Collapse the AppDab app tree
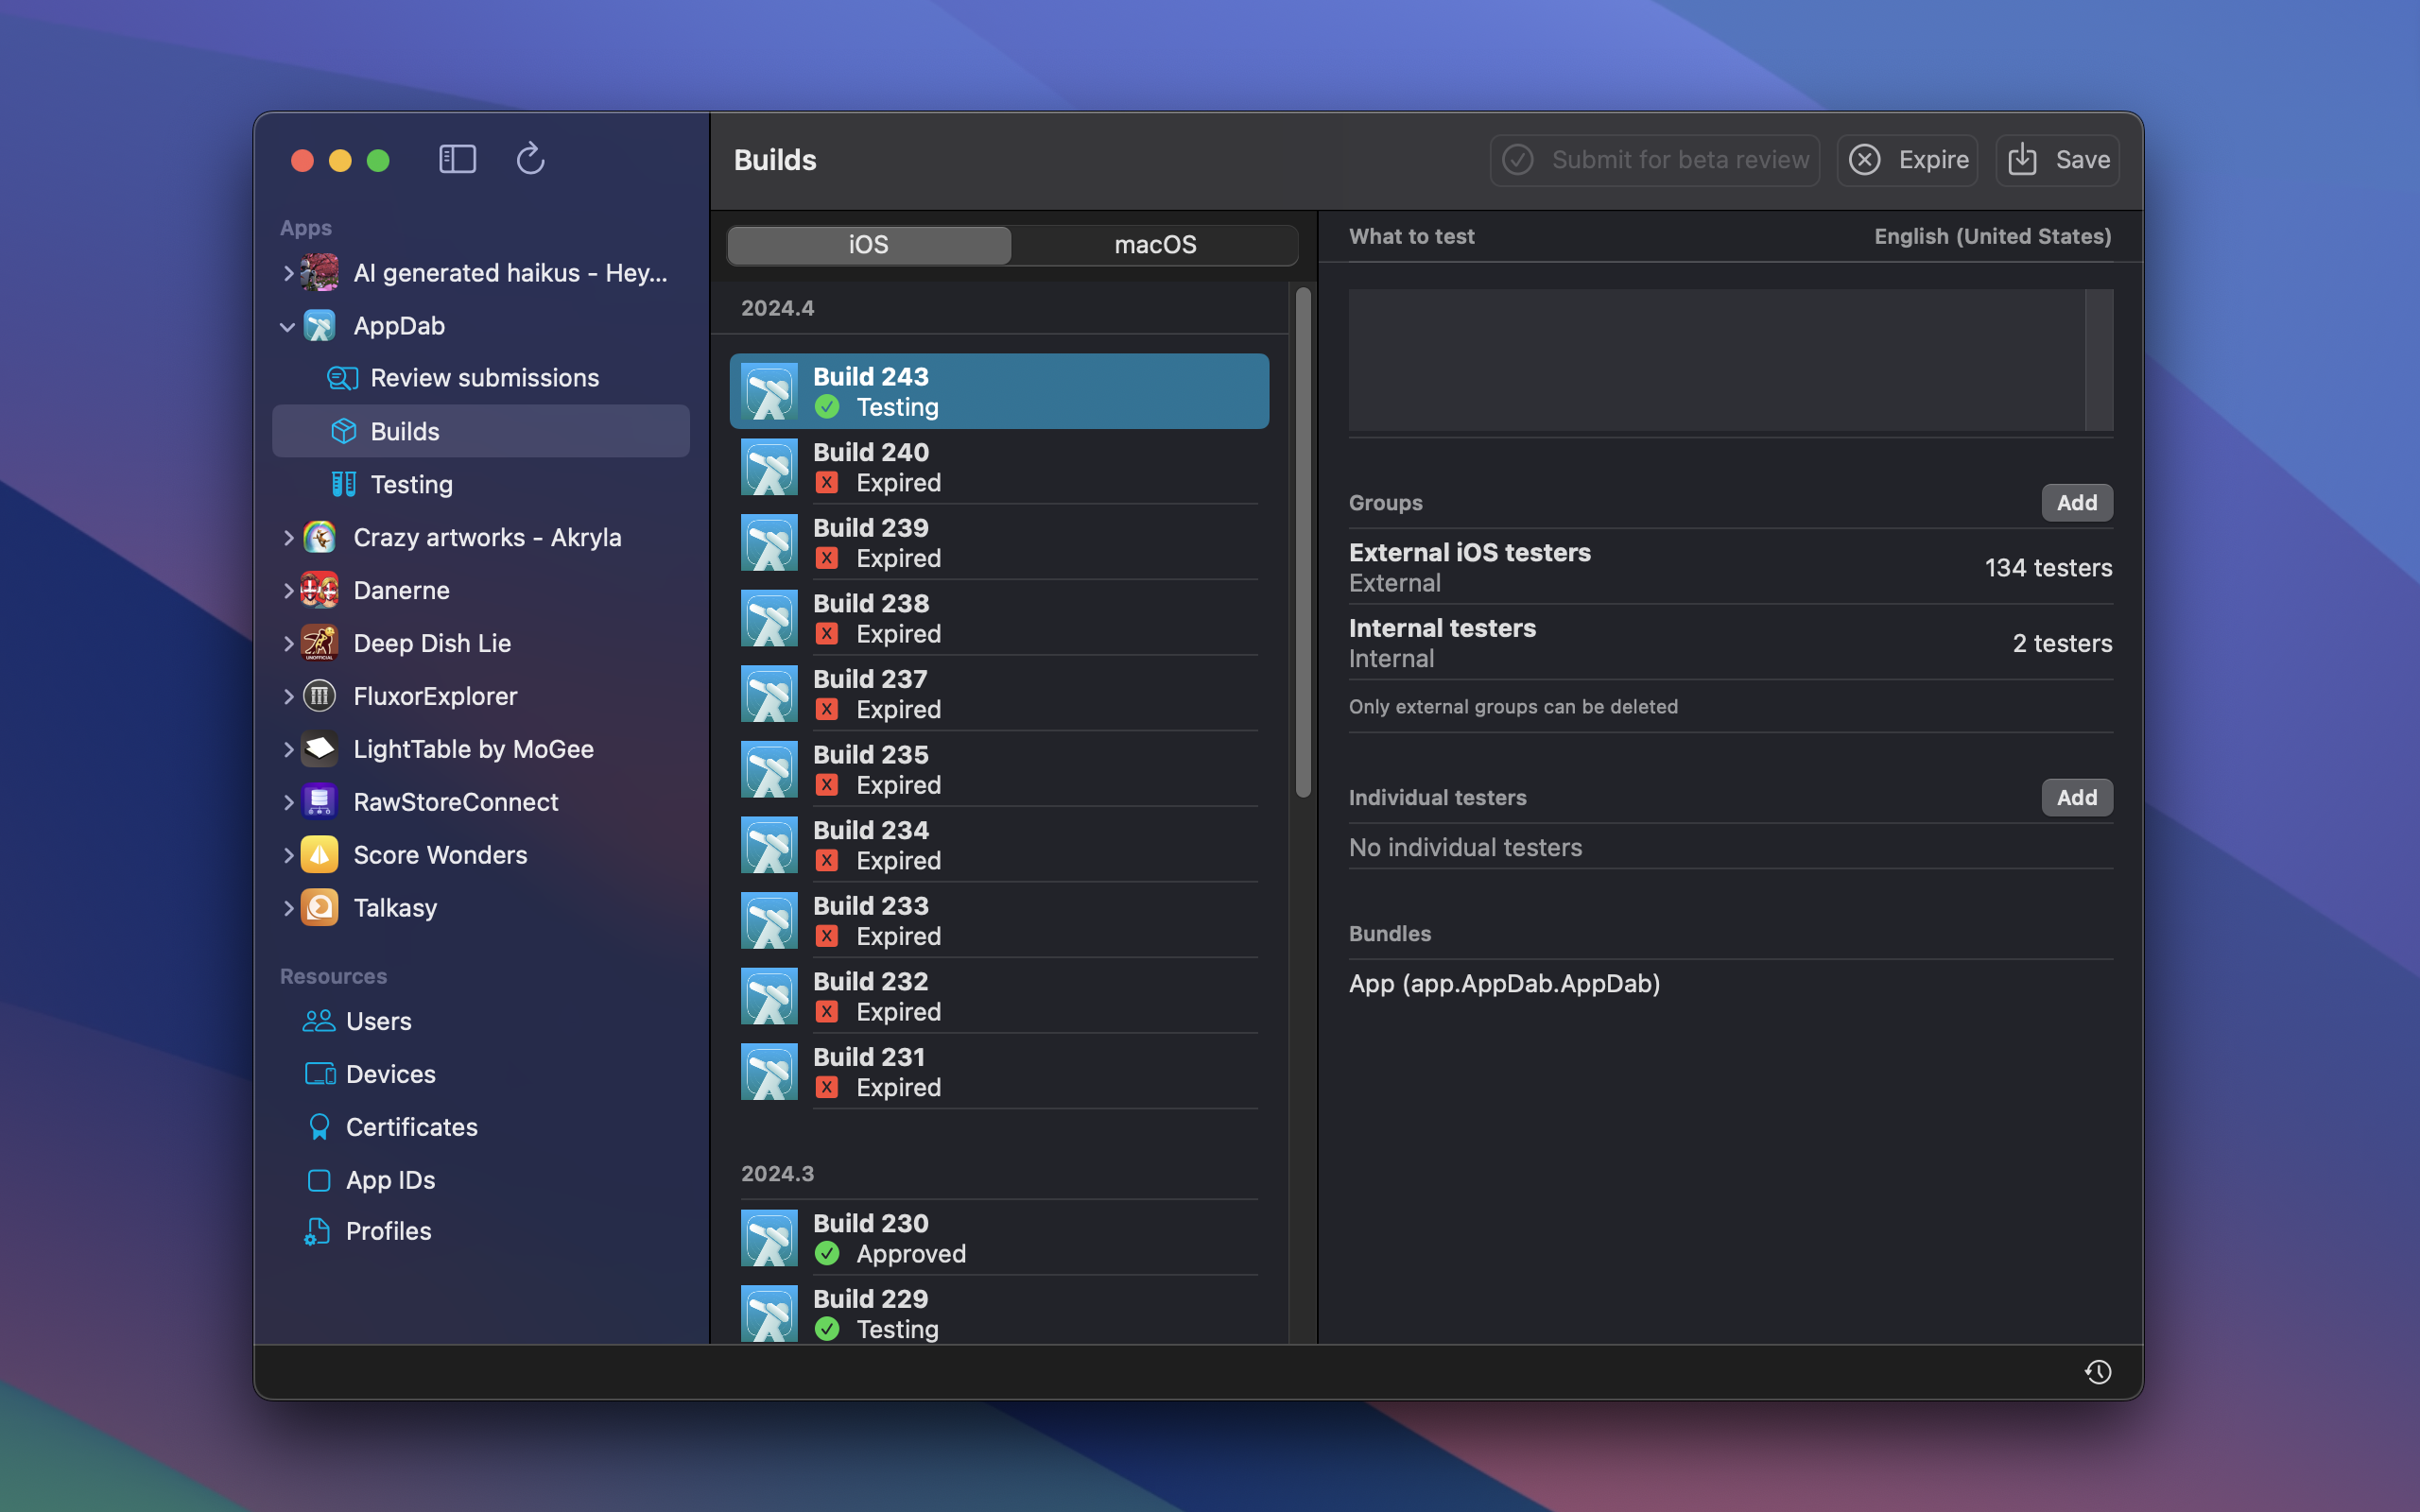2420x1512 pixels. tap(288, 326)
